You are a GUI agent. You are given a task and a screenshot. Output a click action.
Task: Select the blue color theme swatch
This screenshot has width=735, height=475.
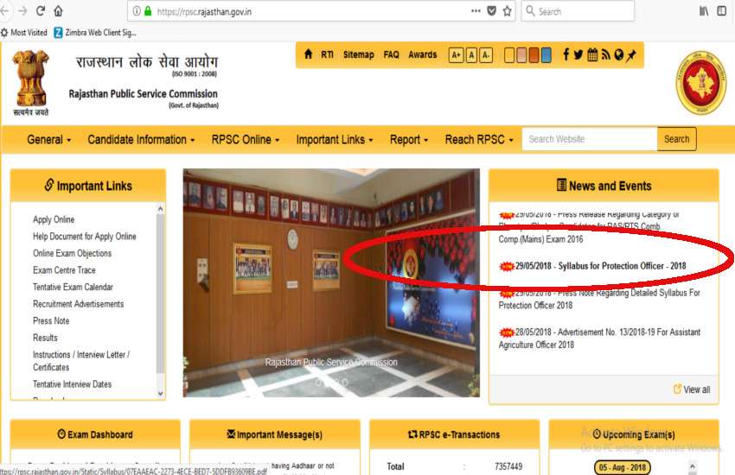(x=546, y=55)
